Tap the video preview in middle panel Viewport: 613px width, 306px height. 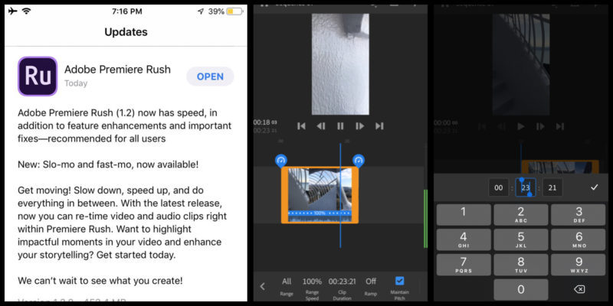tap(340, 64)
